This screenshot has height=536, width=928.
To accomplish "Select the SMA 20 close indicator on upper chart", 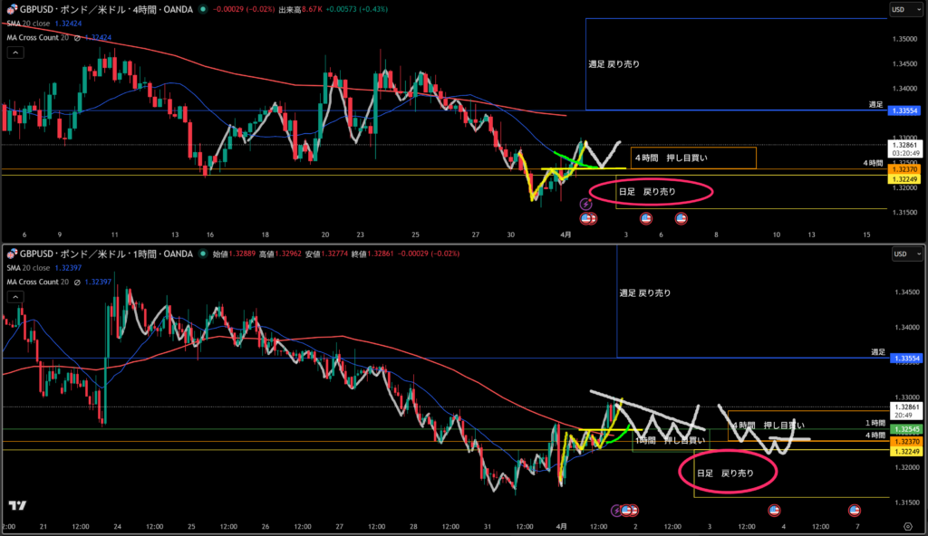I will point(36,24).
